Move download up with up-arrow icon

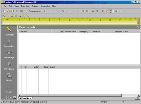point(93,11)
